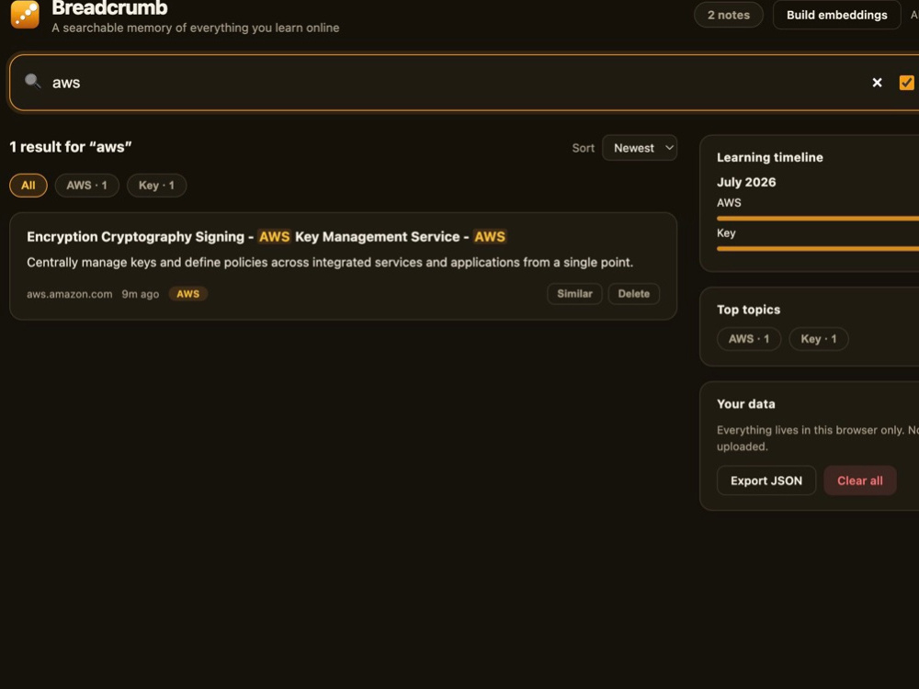919x689 pixels.
Task: Click the magnifying glass search icon
Action: click(x=33, y=82)
